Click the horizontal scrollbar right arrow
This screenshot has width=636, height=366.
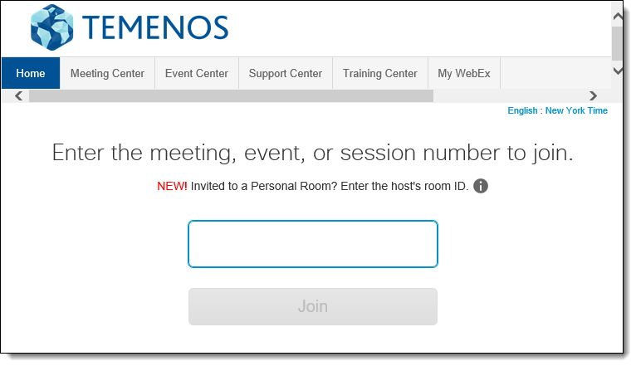pos(593,96)
